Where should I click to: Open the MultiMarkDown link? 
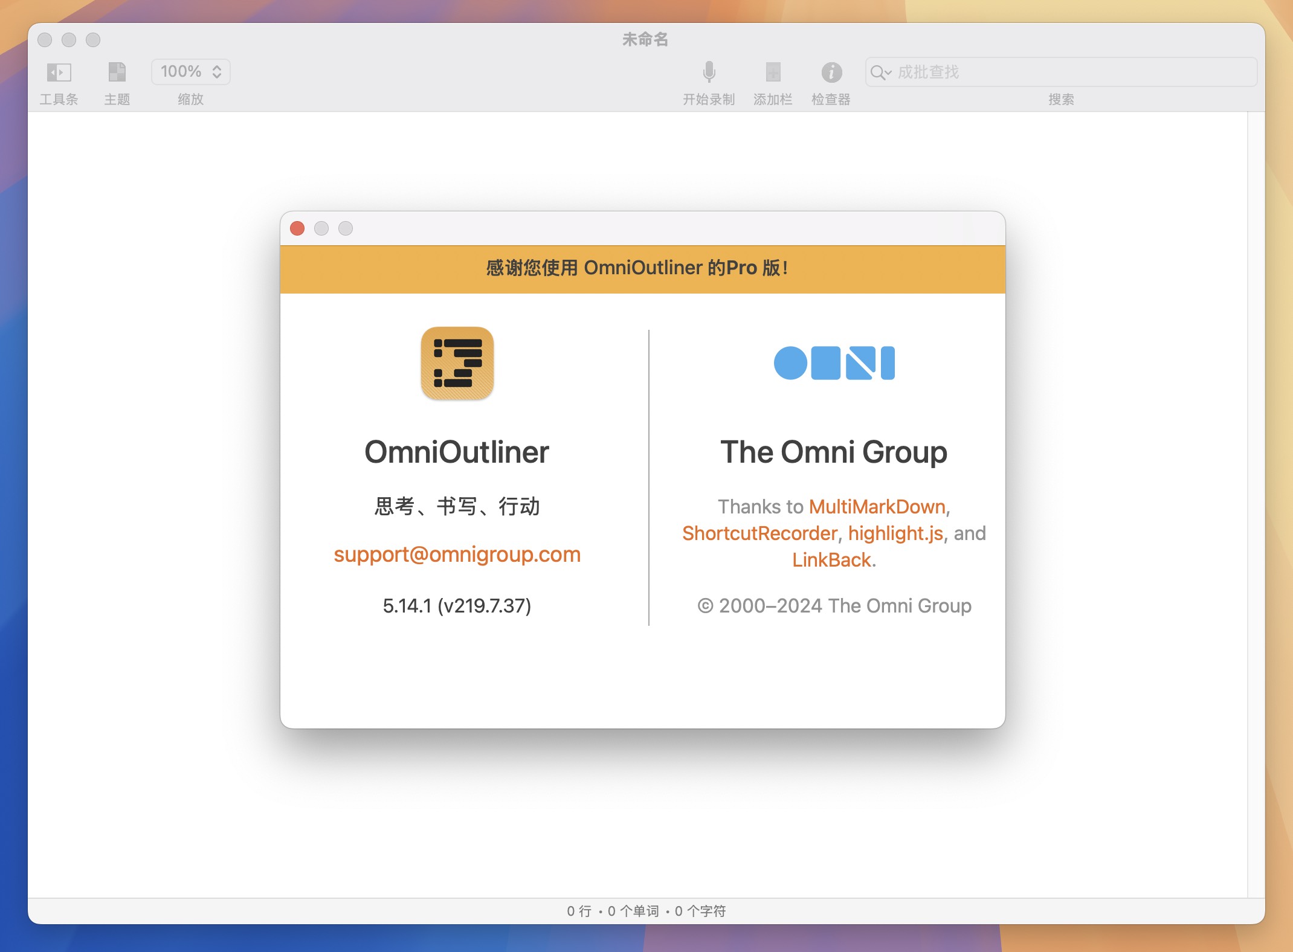(877, 506)
